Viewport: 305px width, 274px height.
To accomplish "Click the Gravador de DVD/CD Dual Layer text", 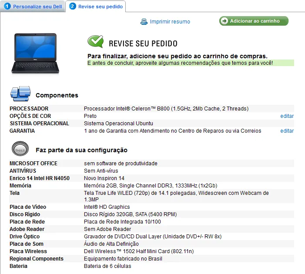I will 153,237.
